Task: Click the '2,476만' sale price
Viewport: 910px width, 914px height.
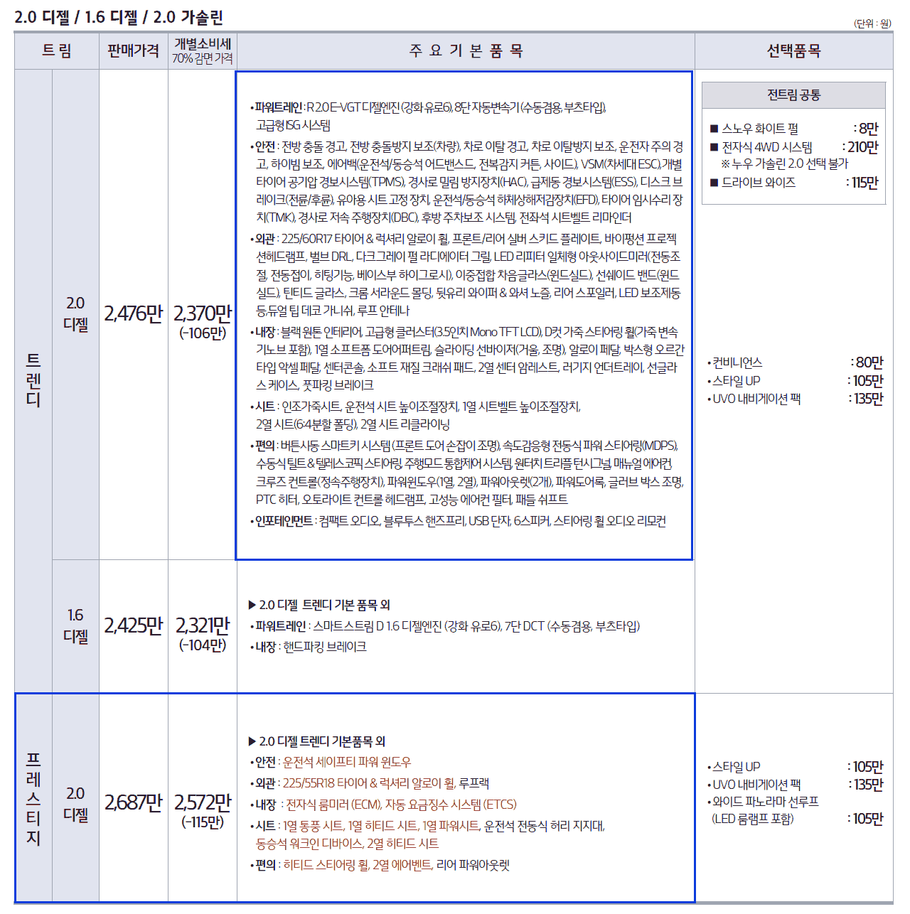Action: (x=134, y=313)
